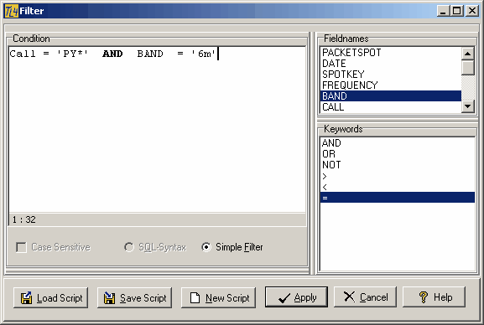Viewport: 484px width, 325px height.
Task: Toggle the Case Sensitive checkbox
Action: tap(21, 247)
